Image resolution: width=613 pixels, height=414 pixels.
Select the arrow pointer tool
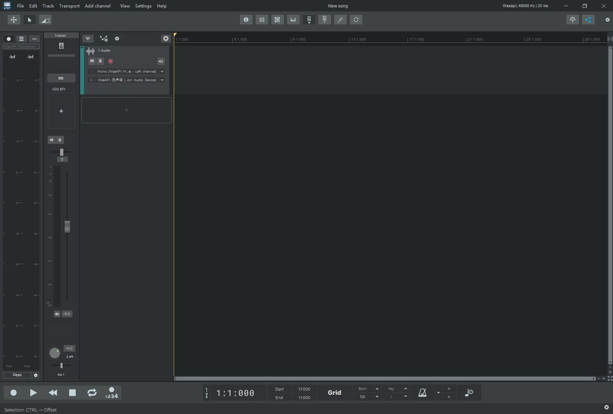(x=29, y=20)
